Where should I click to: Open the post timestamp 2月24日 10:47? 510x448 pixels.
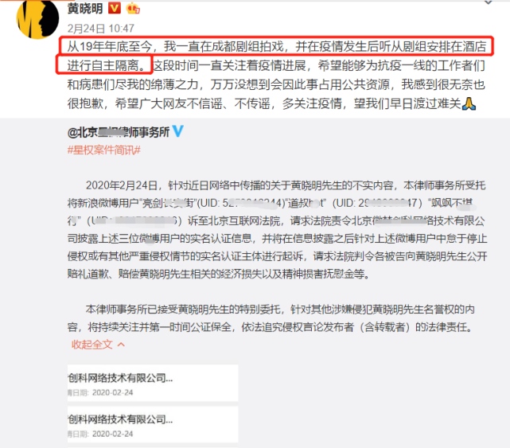[x=100, y=29]
